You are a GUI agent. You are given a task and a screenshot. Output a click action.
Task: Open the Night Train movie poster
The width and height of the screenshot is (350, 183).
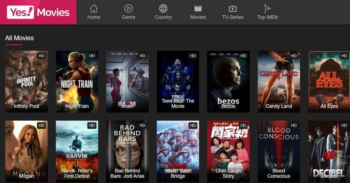77,81
